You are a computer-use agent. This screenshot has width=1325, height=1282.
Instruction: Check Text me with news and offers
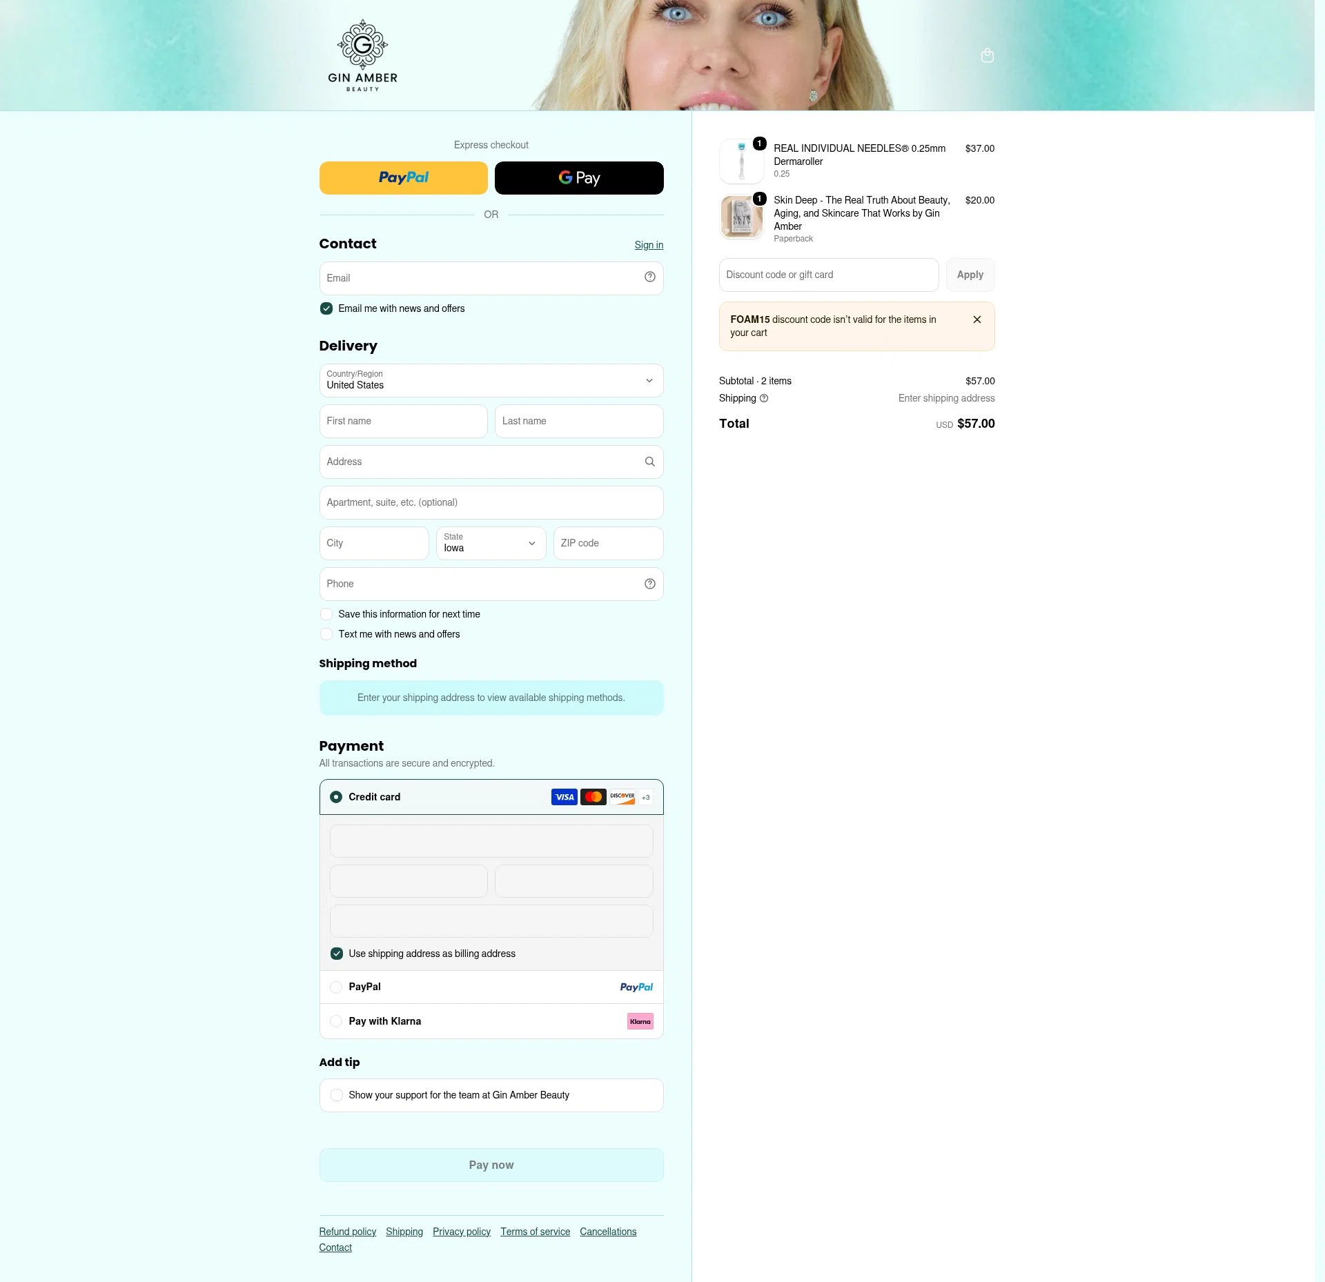(x=326, y=635)
